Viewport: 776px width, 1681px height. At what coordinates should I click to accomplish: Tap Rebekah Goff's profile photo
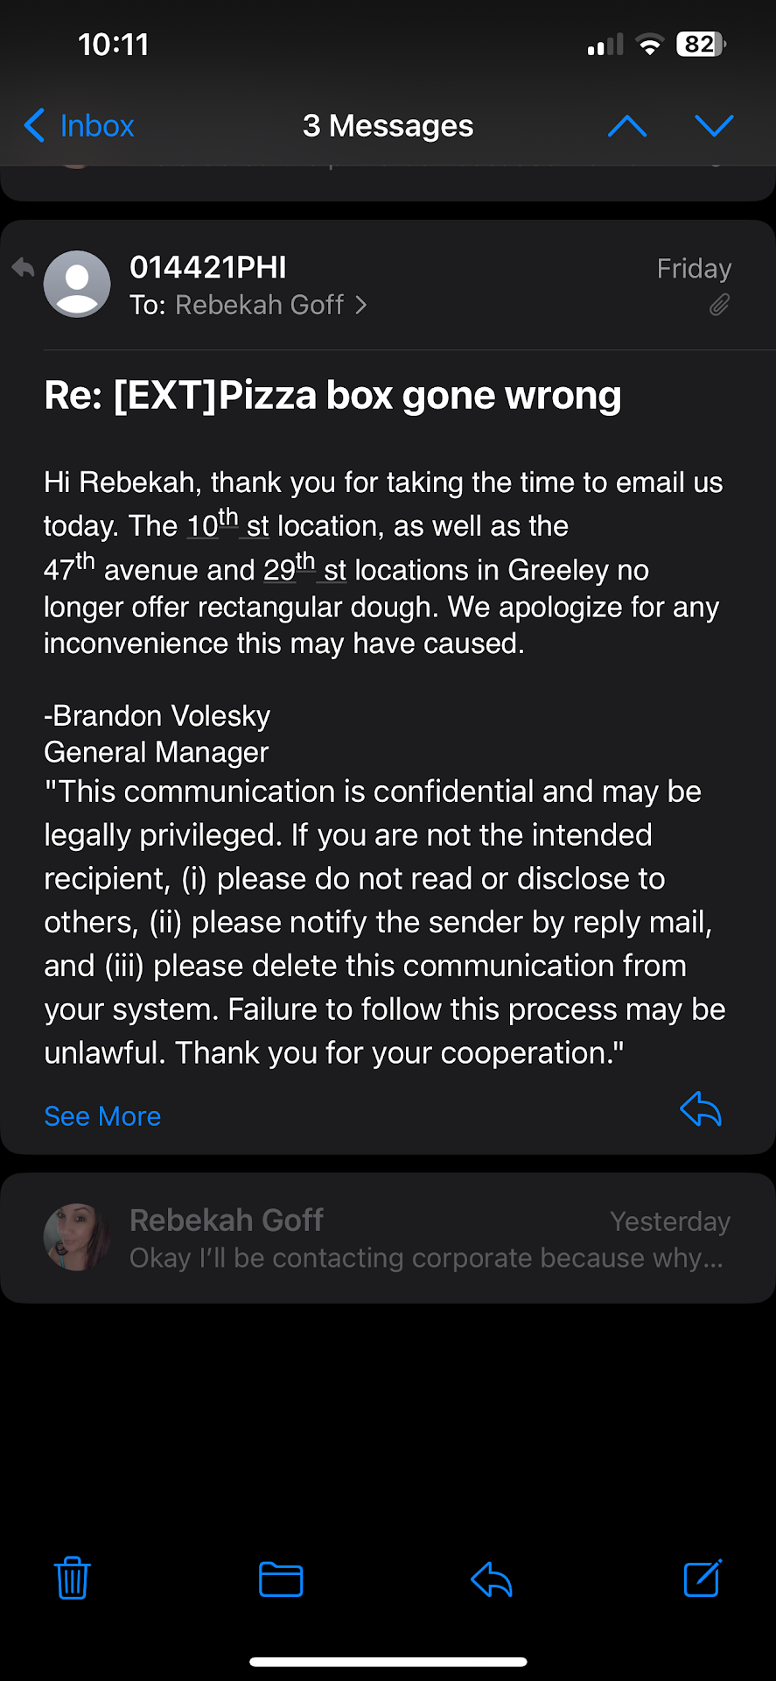pyautogui.click(x=77, y=1237)
